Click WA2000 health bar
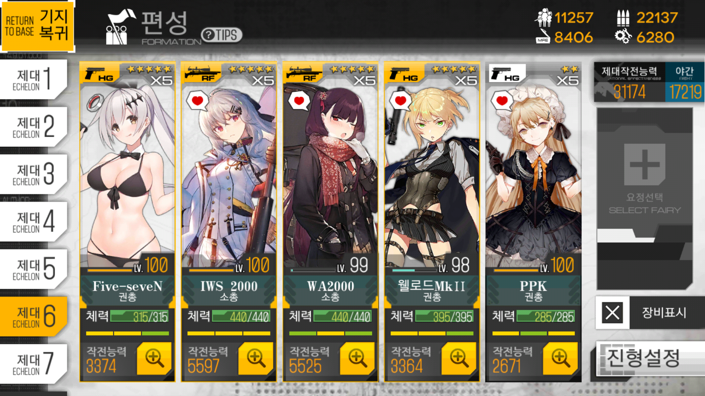Viewport: 705px width, 396px height. click(342, 316)
